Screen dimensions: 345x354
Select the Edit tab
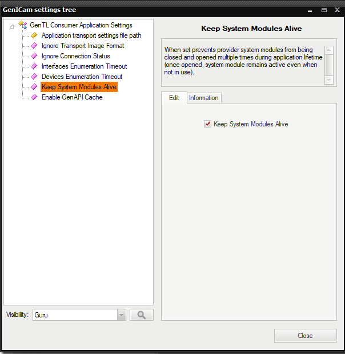174,98
